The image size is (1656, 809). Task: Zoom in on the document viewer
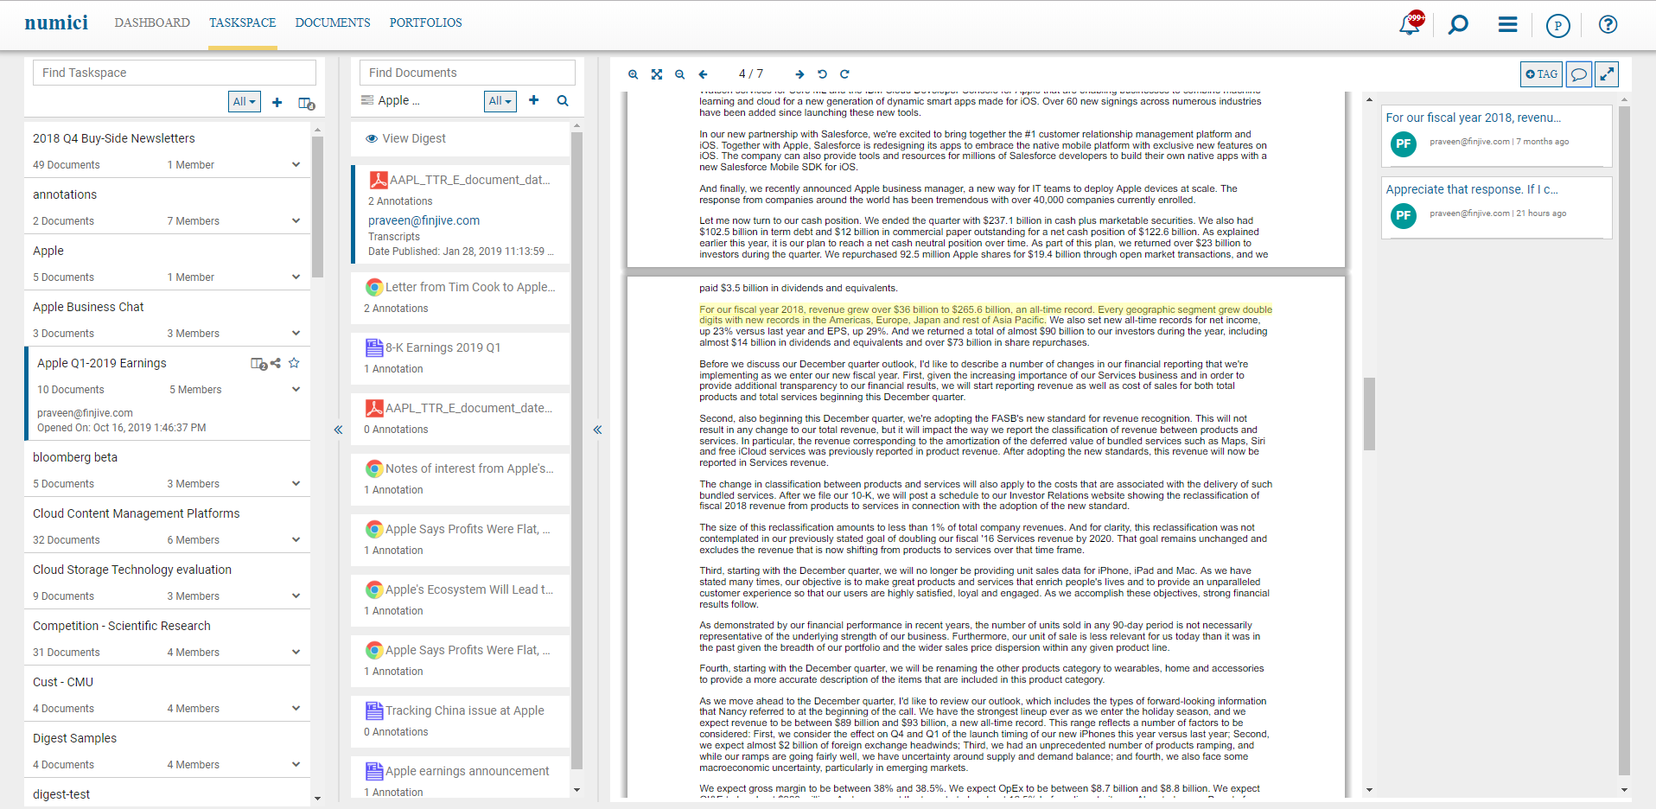634,74
